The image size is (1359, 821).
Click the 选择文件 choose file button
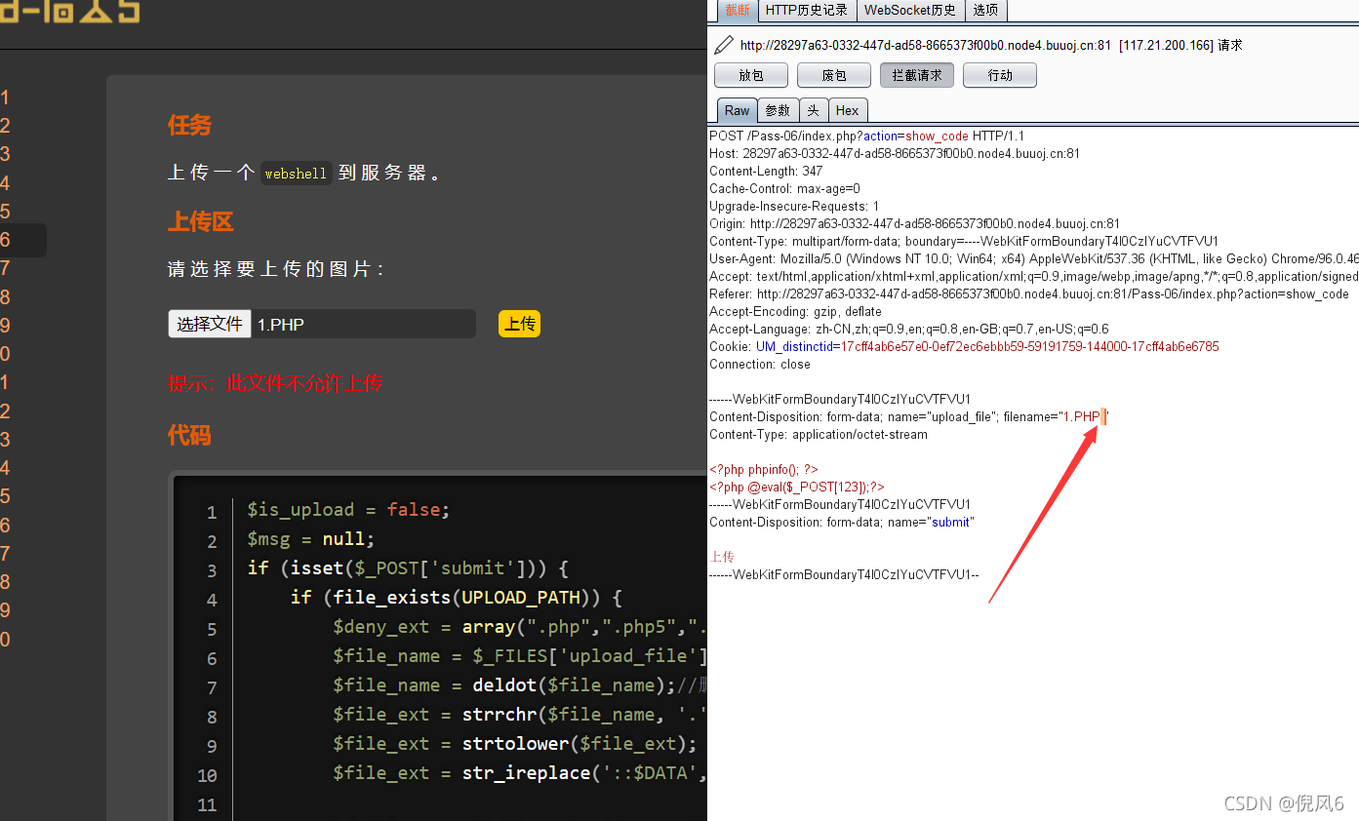210,324
